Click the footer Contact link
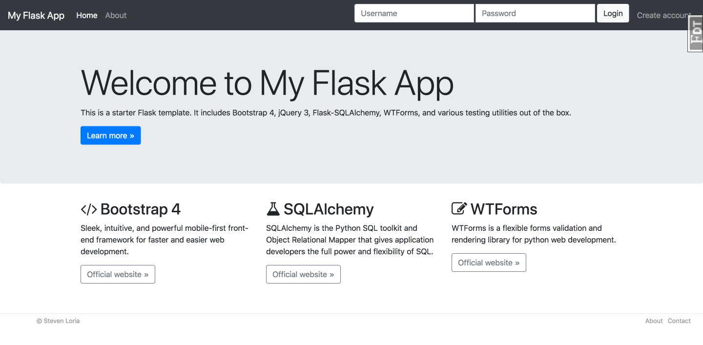 pyautogui.click(x=679, y=321)
